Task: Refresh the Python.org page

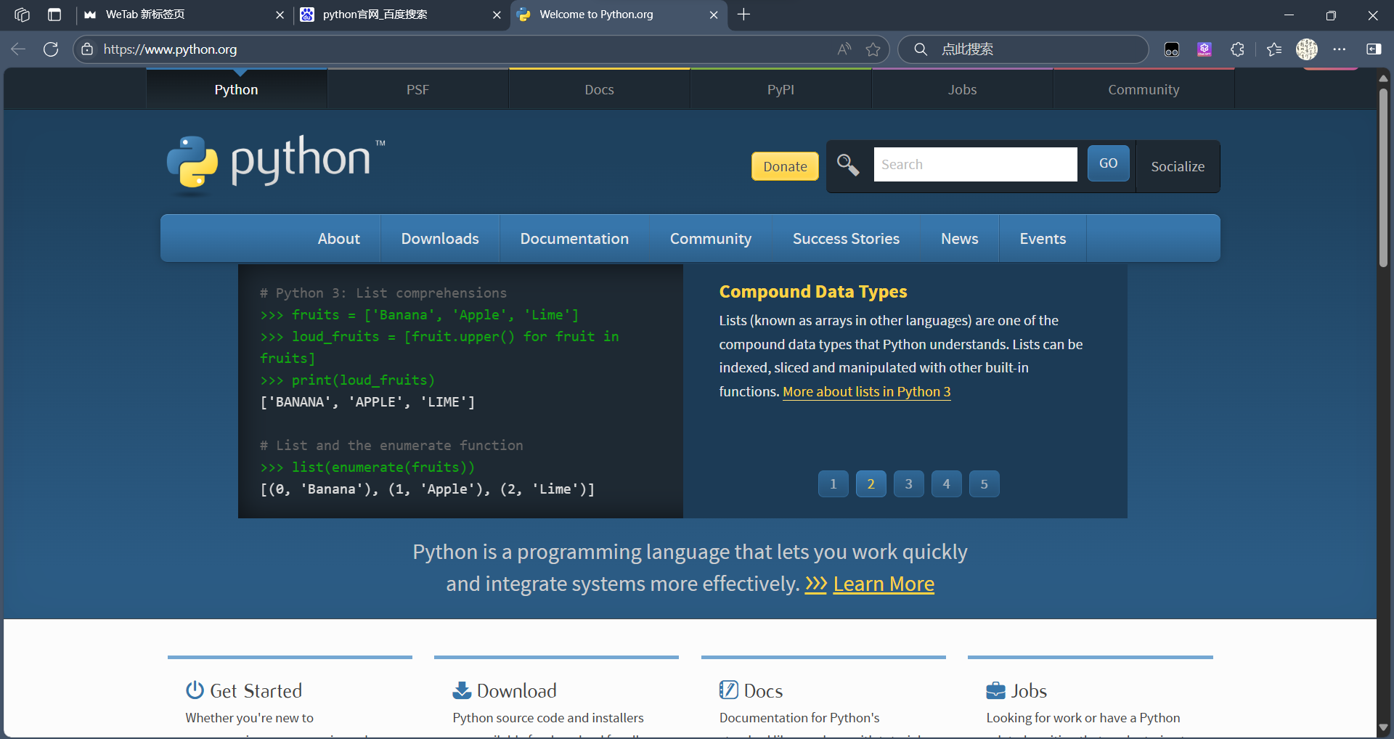Action: 50,49
